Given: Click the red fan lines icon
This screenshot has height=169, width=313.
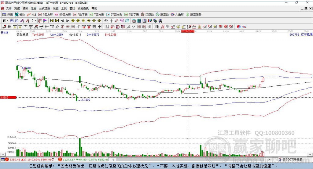Looking at the screenshot, I should point(112,27).
